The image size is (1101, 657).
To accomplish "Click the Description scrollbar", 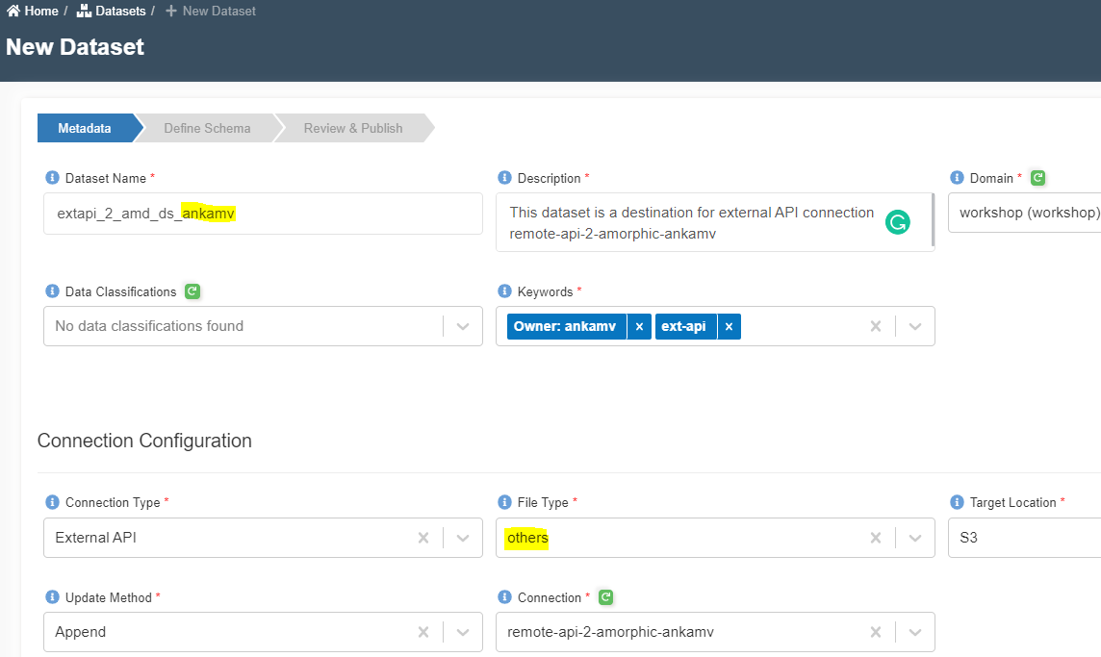I will point(933,221).
